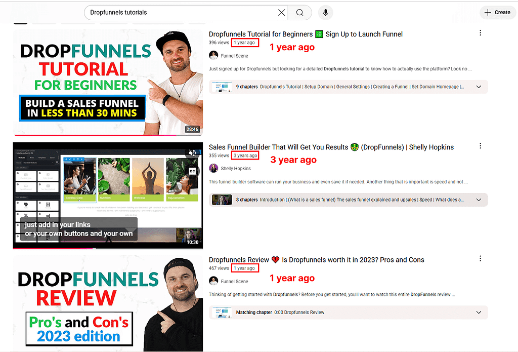518x352 pixels.
Task: Click description starting 'Just signed up for Dropfunnels'
Action: (340, 69)
